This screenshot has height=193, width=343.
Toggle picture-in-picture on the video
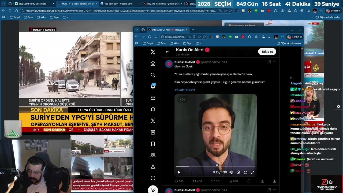[x=245, y=172]
